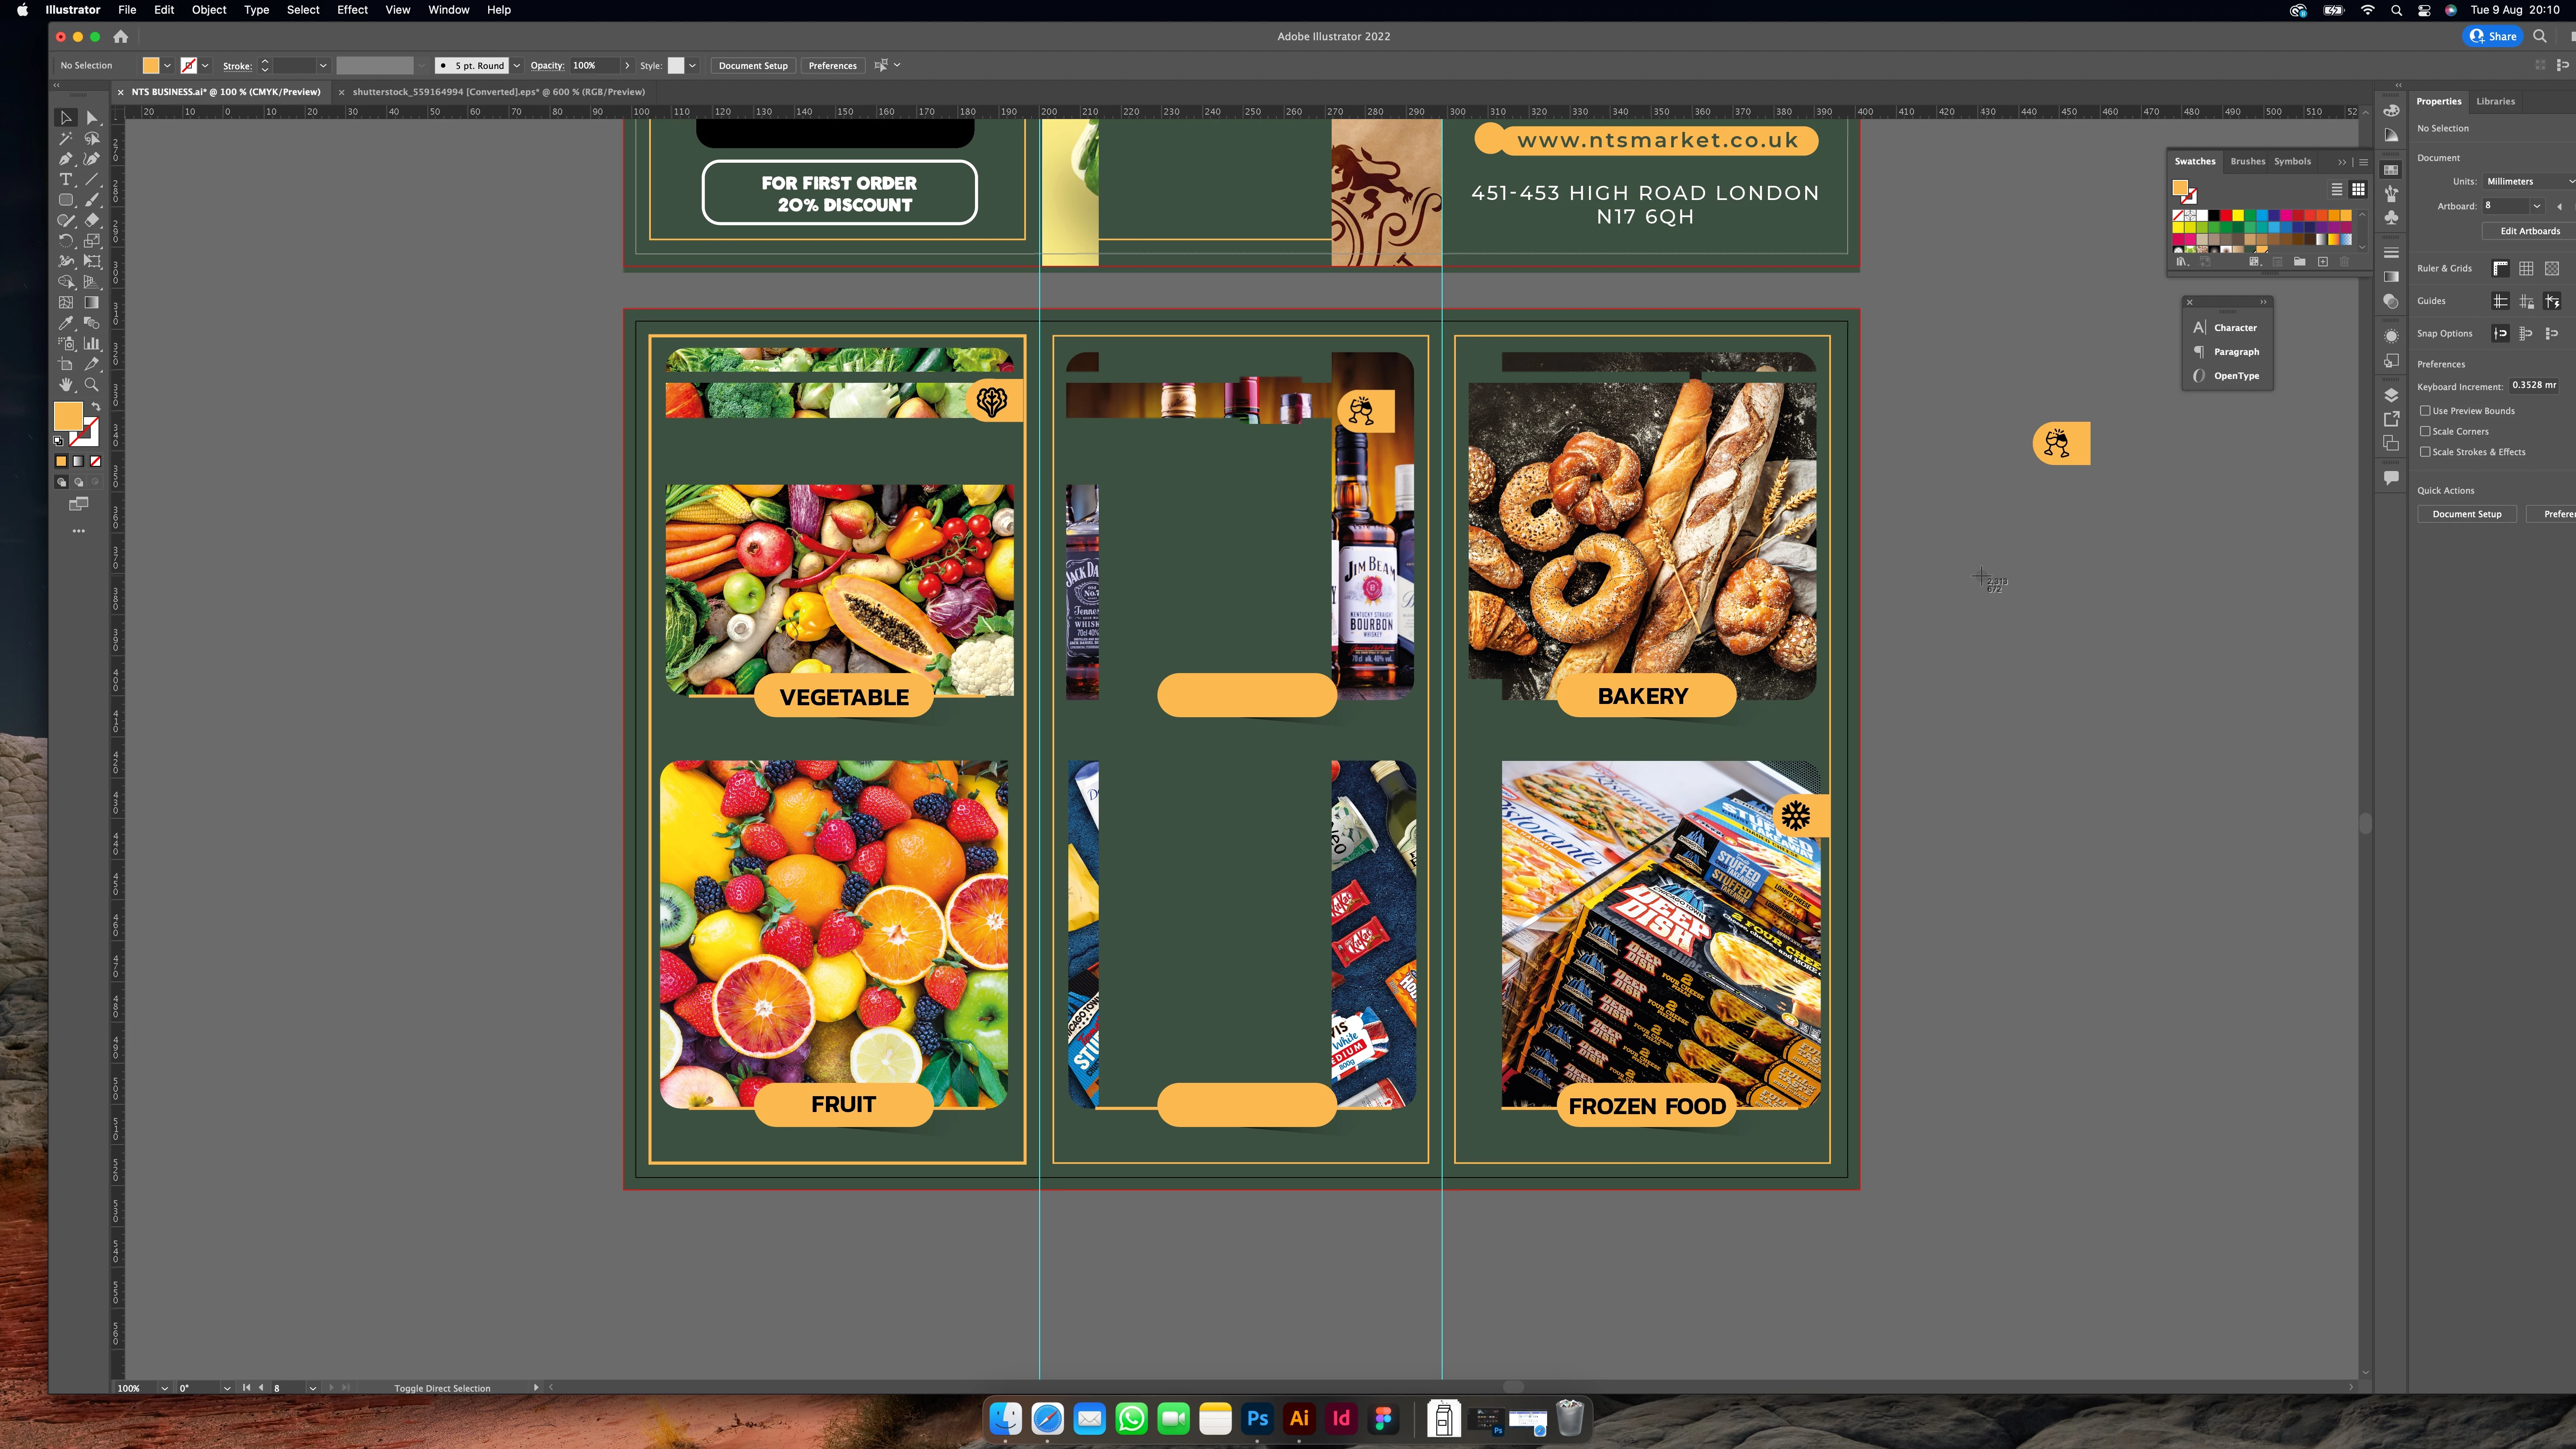This screenshot has height=1449, width=2576.
Task: Switch to the Brushes panel tab
Action: 2247,161
